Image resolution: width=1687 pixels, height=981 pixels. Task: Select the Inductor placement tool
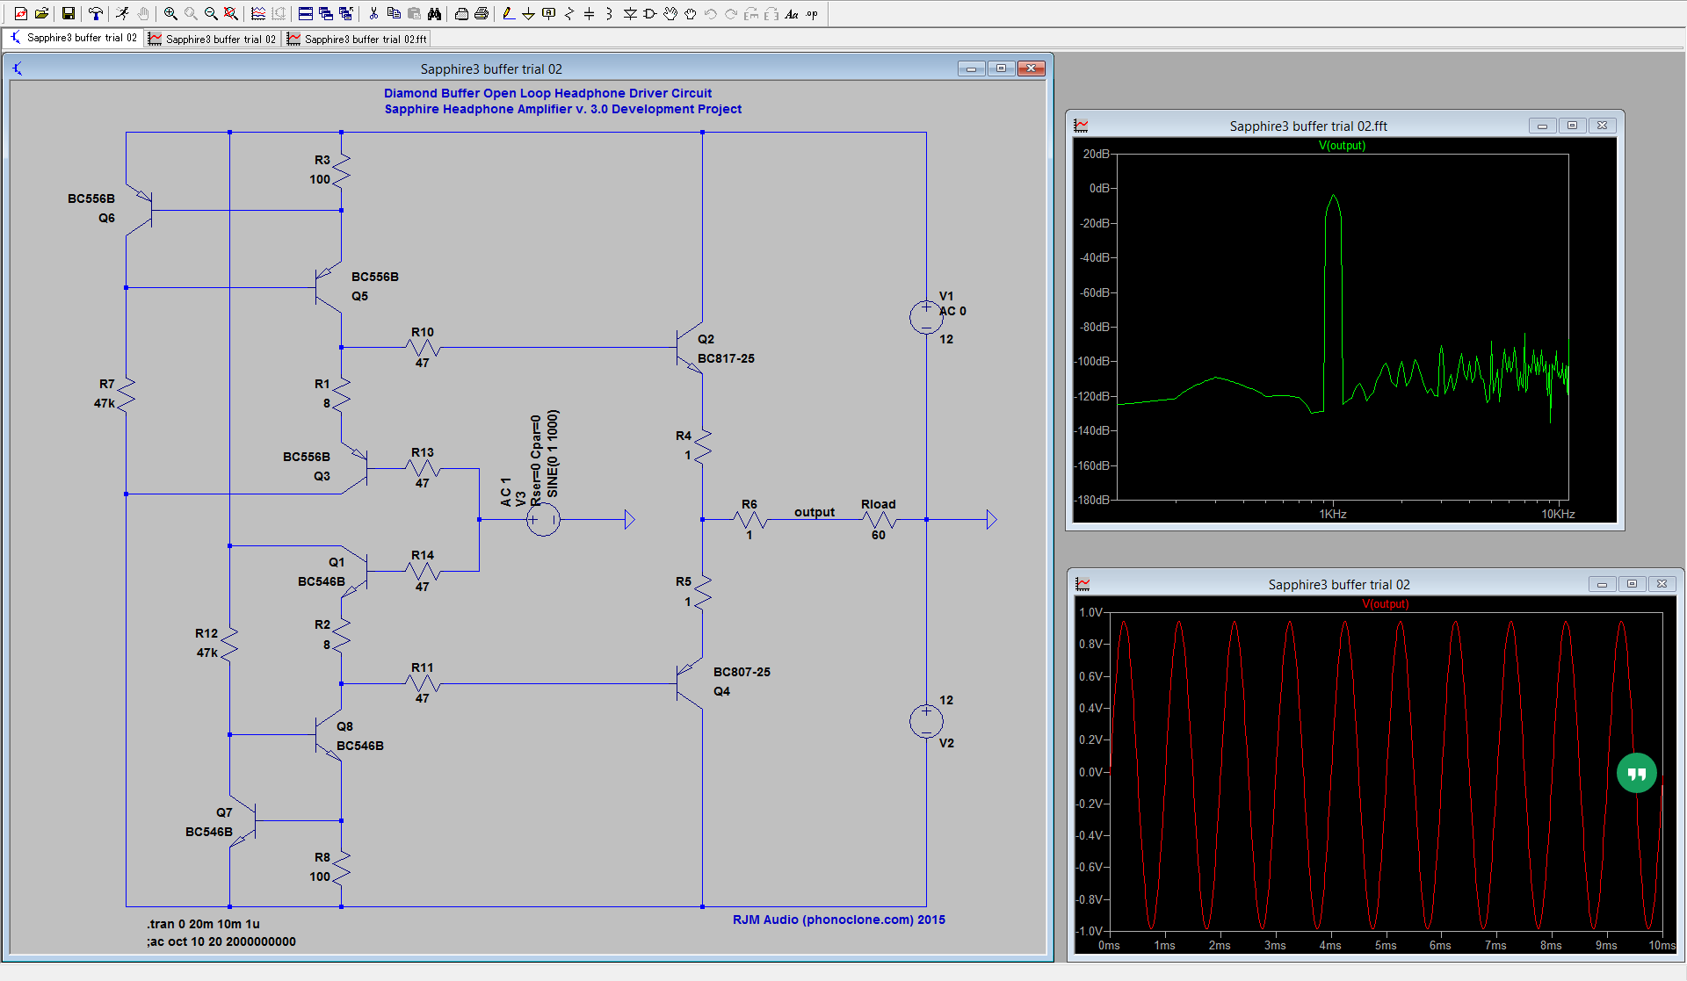[x=609, y=13]
